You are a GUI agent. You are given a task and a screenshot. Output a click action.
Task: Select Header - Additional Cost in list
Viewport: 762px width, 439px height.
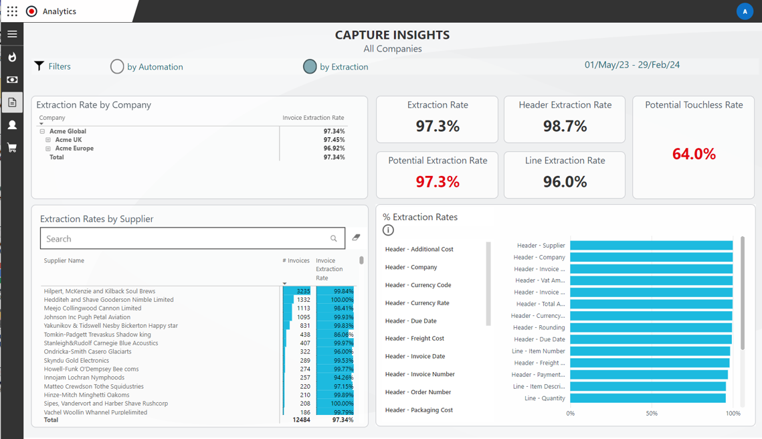click(419, 249)
